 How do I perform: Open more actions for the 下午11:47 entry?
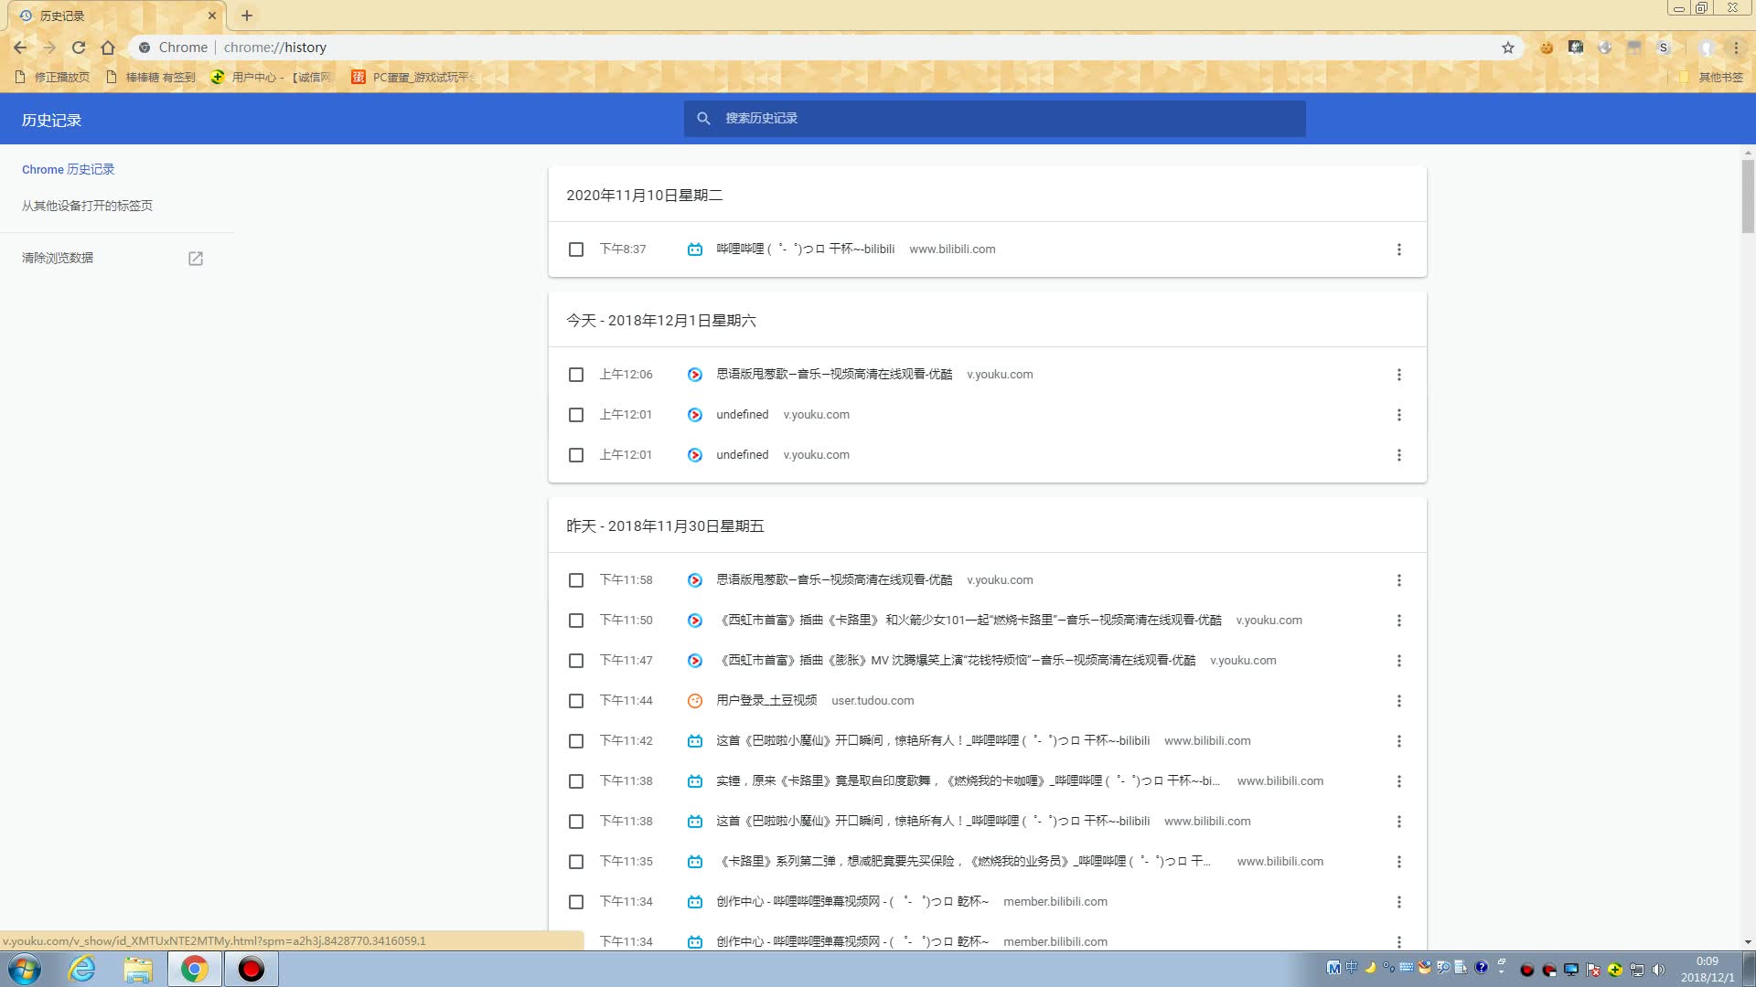click(x=1398, y=661)
